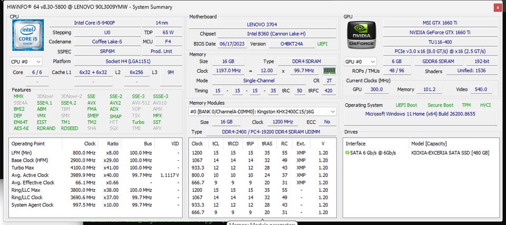Expand the memory module BANK 0 dropdown

click(x=262, y=112)
